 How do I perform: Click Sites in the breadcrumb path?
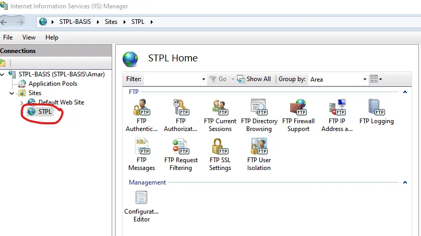click(x=111, y=22)
